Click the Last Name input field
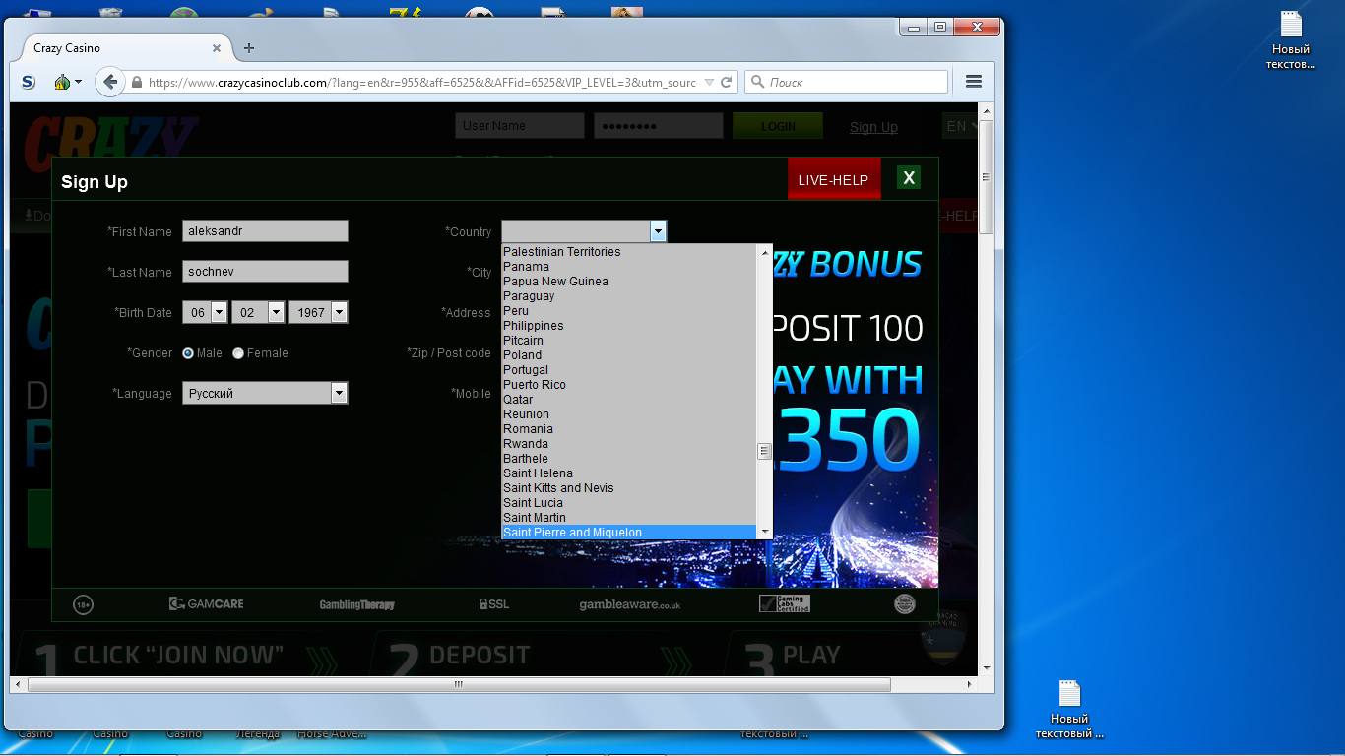The height and width of the screenshot is (756, 1345). click(x=265, y=272)
